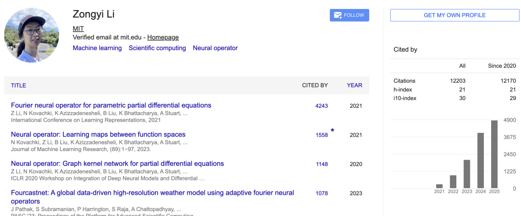The width and height of the screenshot is (521, 216).
Task: Select the Neural operator interest tag
Action: click(x=215, y=48)
